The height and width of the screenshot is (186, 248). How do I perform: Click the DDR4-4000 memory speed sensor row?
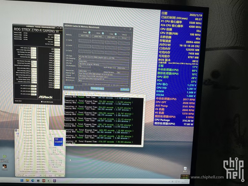pyautogui.click(x=179, y=42)
